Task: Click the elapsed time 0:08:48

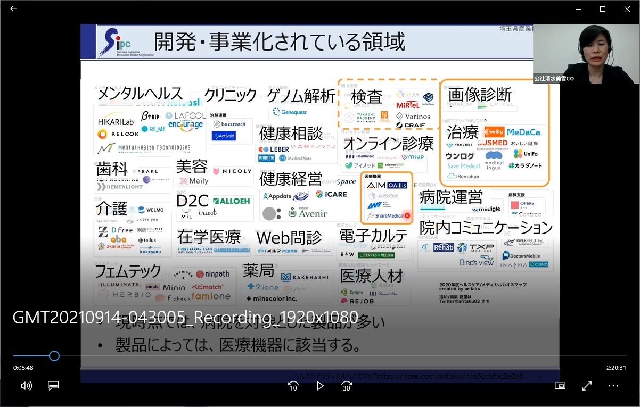Action: pyautogui.click(x=23, y=367)
